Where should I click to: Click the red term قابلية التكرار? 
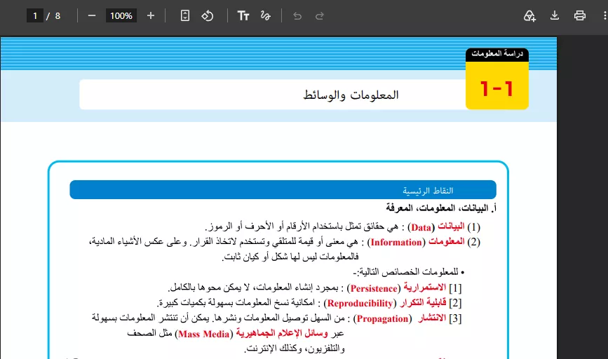coord(423,302)
